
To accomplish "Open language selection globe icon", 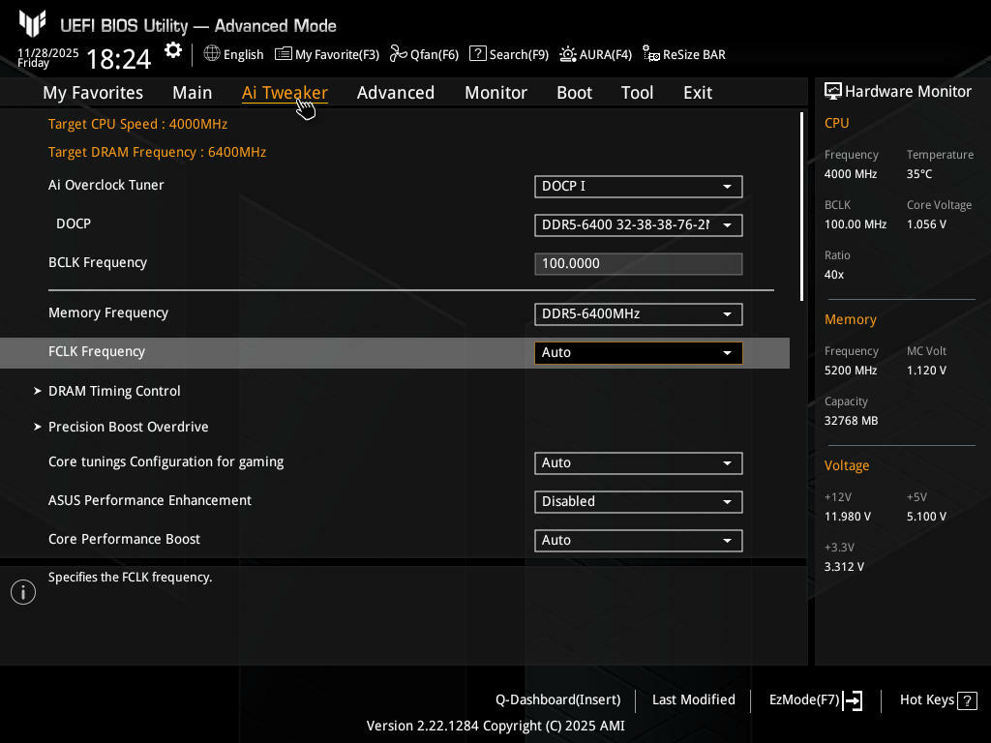I will tap(212, 54).
